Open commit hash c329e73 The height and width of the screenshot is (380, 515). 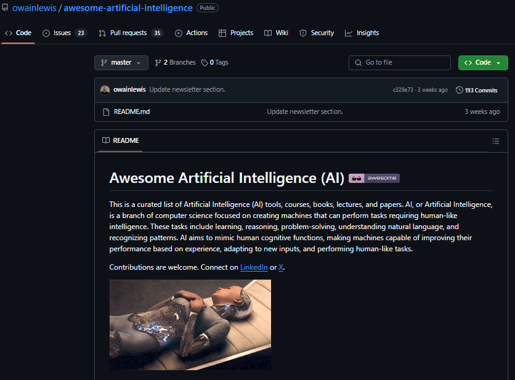point(403,90)
